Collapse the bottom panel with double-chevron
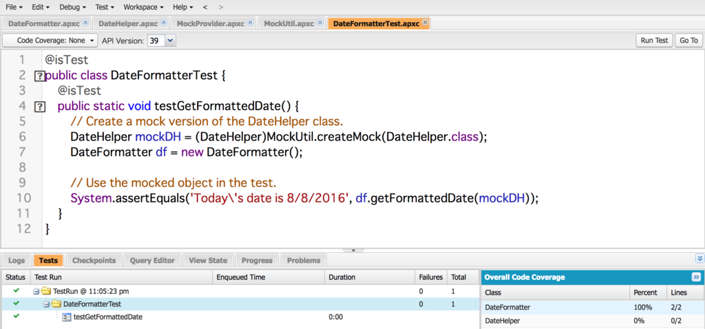 tap(699, 258)
